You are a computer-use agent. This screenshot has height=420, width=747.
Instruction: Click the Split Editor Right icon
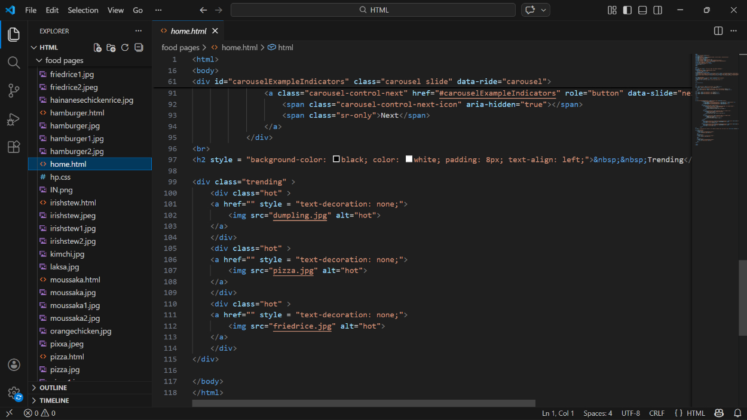coord(718,31)
